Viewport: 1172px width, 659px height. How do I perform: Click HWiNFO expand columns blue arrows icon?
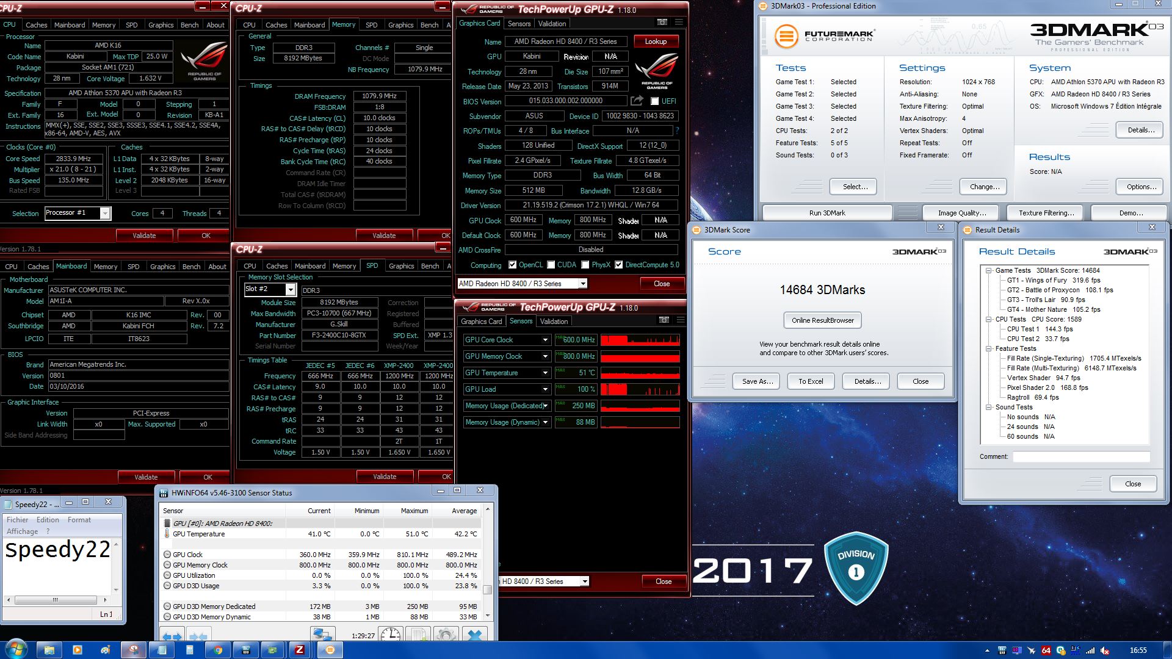(173, 635)
